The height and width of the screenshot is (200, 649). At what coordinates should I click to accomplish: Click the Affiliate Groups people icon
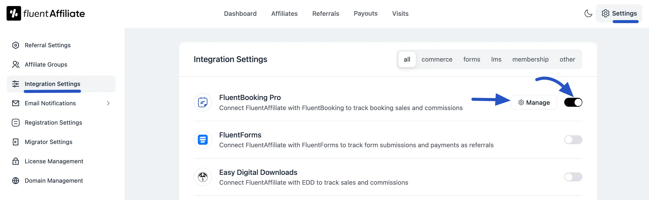[16, 65]
